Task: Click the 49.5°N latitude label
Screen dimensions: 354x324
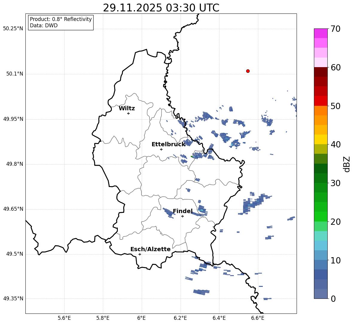Action: (x=15, y=254)
